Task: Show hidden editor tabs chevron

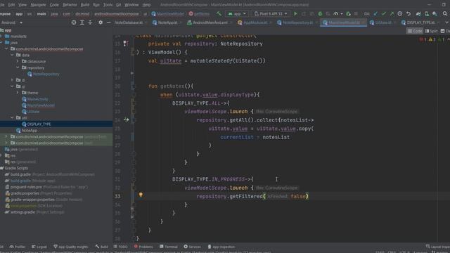Action: pos(446,22)
